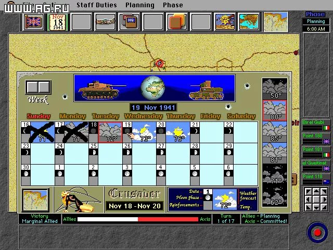The width and height of the screenshot is (333, 250).
Task: Click the Turn 1 of 17 indicator
Action: [x=226, y=219]
